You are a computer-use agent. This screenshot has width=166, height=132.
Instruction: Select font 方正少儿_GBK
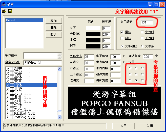[31, 101]
